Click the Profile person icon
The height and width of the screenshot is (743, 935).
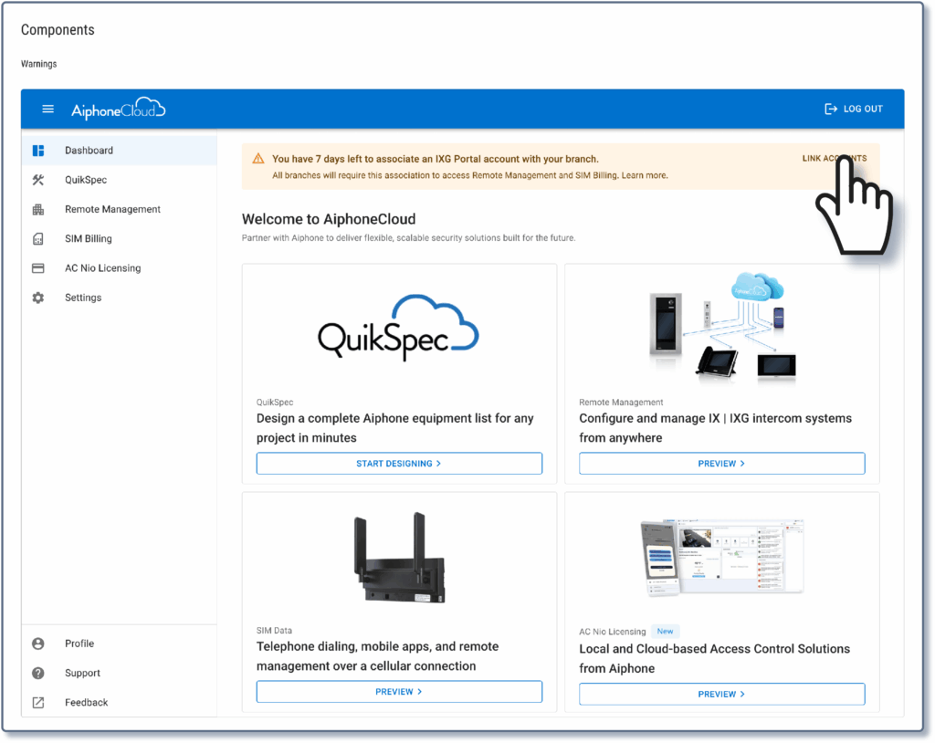click(x=38, y=644)
